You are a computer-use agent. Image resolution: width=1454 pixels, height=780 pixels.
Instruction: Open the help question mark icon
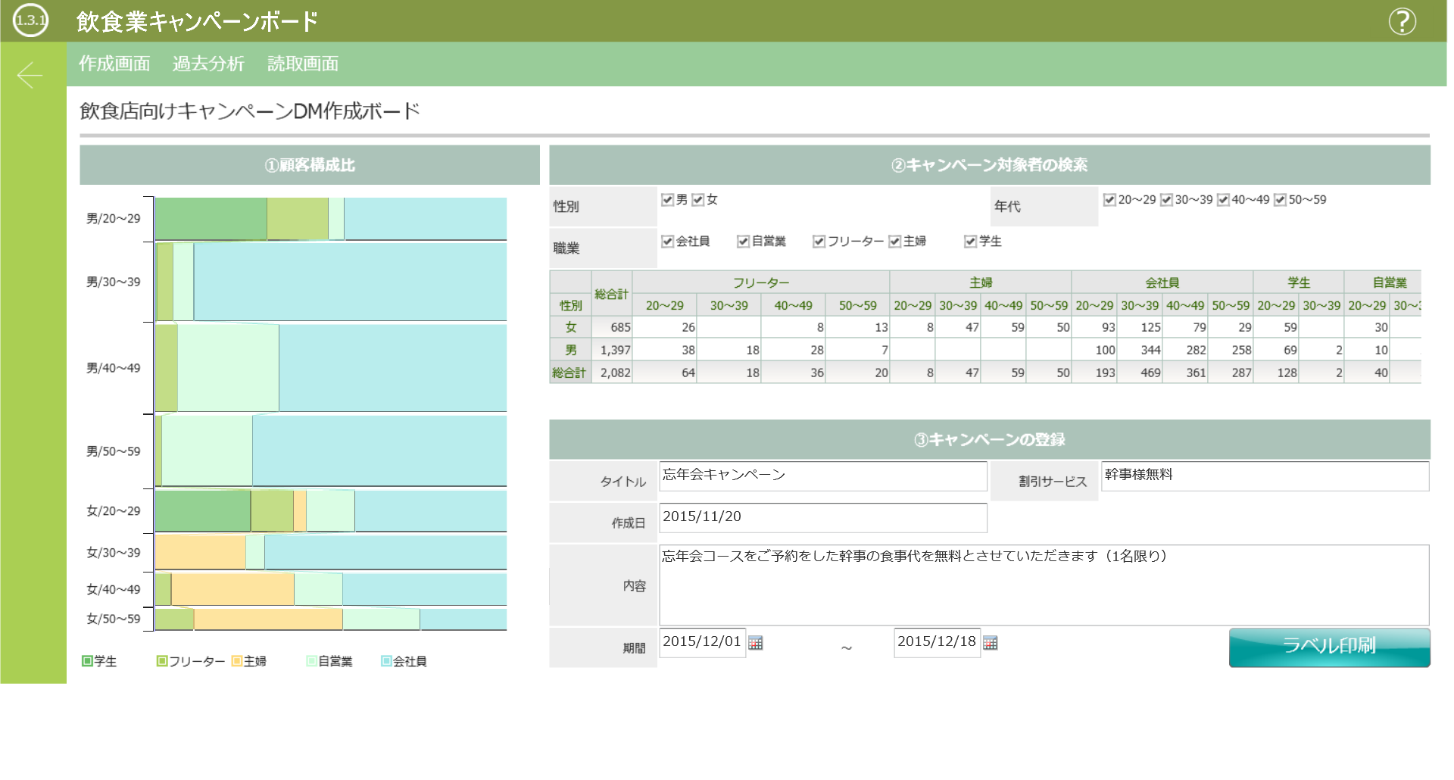tap(1402, 21)
